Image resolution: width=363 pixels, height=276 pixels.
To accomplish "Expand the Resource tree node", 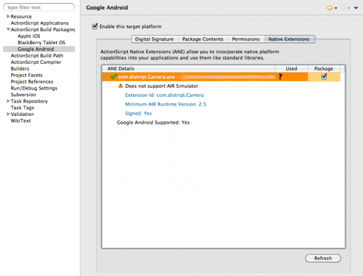I will pos(9,16).
